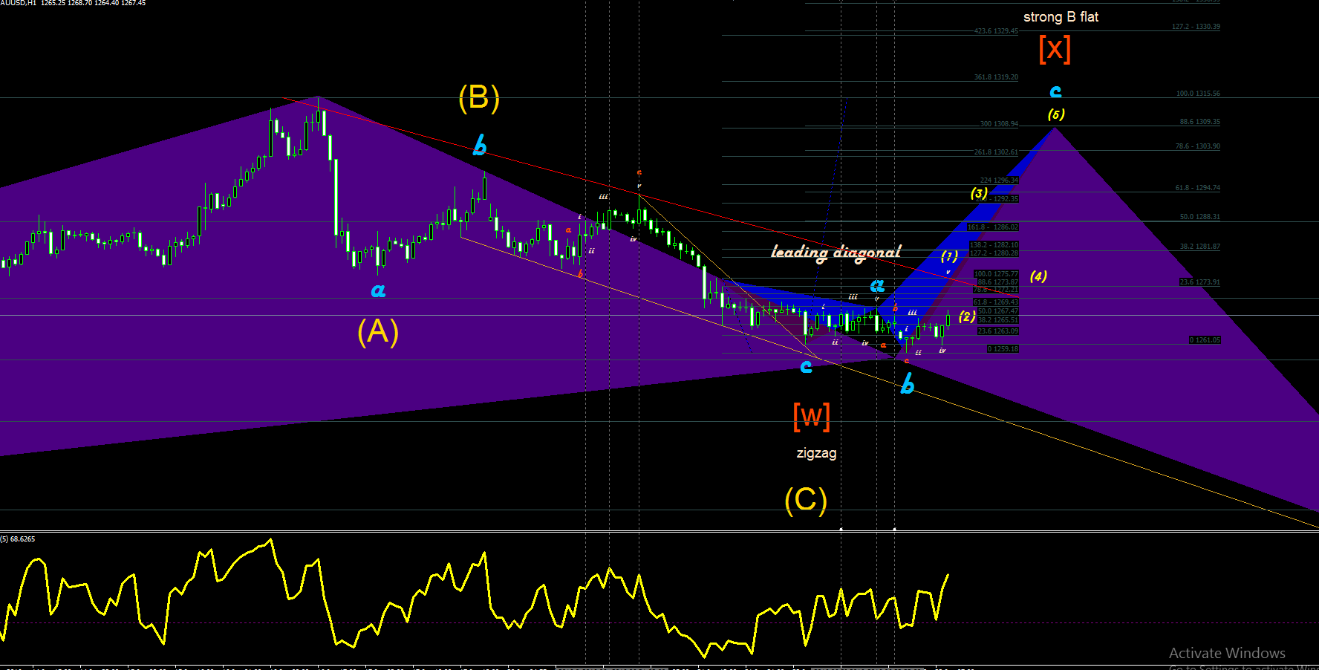Select the cyan a label above (A)
The width and height of the screenshot is (1319, 670).
(378, 290)
